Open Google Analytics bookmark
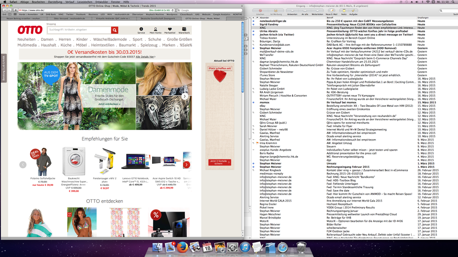 (x=222, y=14)
